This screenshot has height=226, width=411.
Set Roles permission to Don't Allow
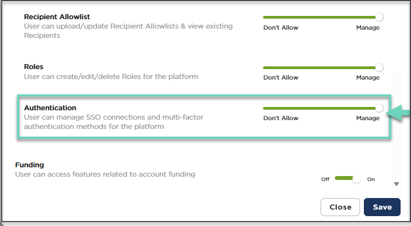(281, 78)
